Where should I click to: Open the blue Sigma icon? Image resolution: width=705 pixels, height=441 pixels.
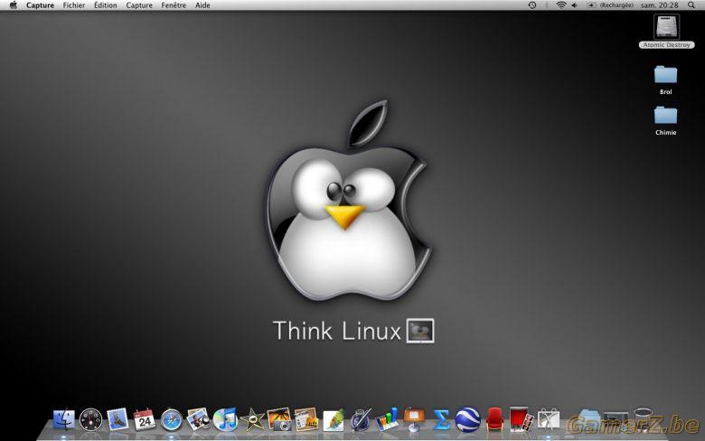[441, 419]
